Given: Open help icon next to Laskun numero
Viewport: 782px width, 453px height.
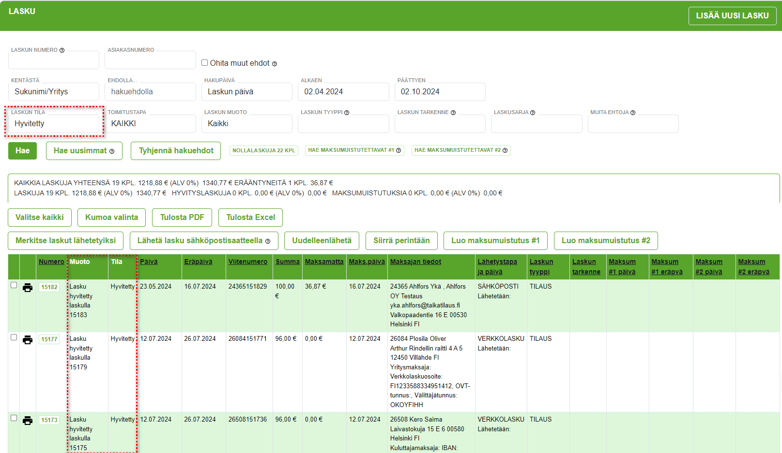Looking at the screenshot, I should (62, 50).
